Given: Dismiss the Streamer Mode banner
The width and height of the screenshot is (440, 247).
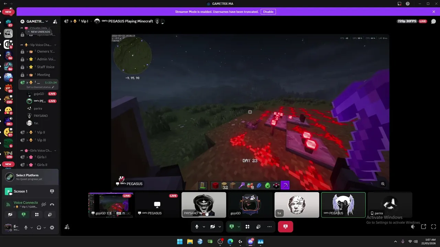Looking at the screenshot, I should point(434,12).
